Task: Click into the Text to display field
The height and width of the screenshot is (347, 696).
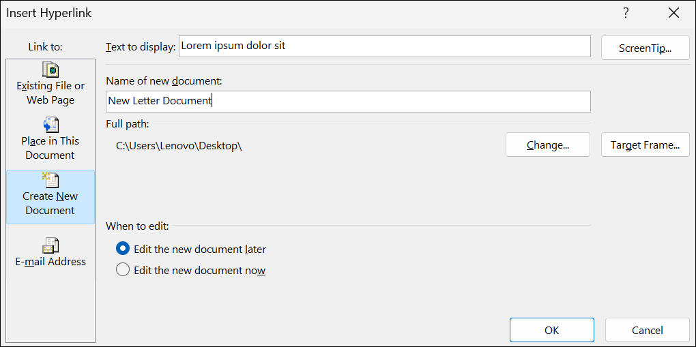Action: coord(383,46)
